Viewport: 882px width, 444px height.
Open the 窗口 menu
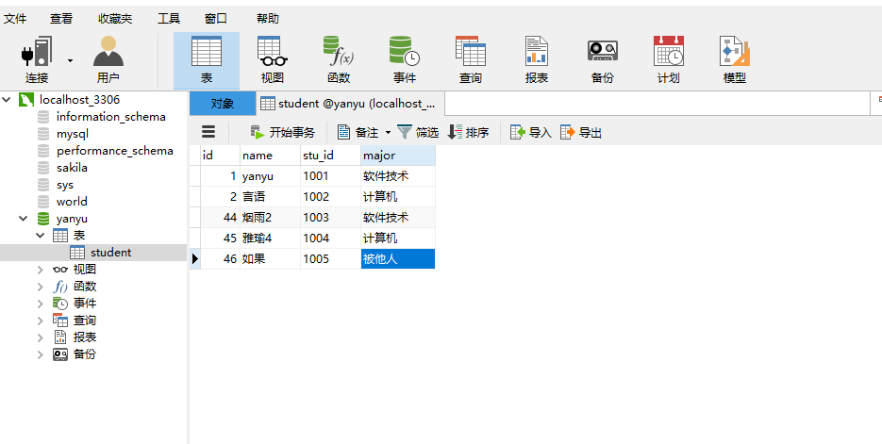[x=215, y=19]
